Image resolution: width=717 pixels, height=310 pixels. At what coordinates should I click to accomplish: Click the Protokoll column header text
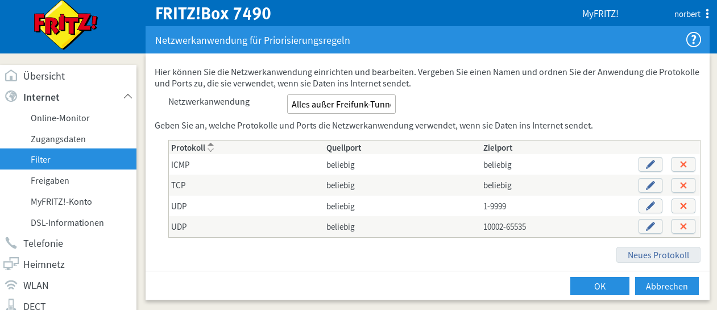[x=188, y=147]
